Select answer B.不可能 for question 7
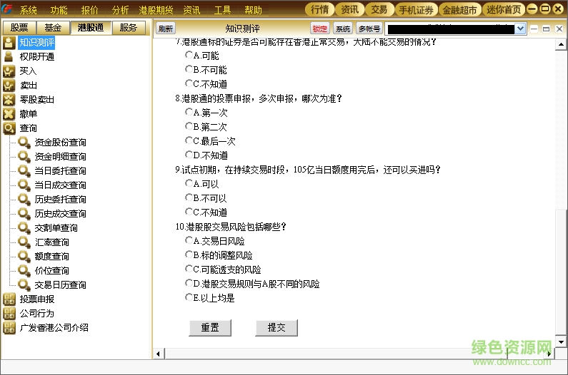568x375 pixels. [189, 68]
